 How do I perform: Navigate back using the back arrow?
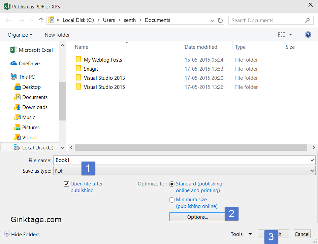(x=8, y=20)
